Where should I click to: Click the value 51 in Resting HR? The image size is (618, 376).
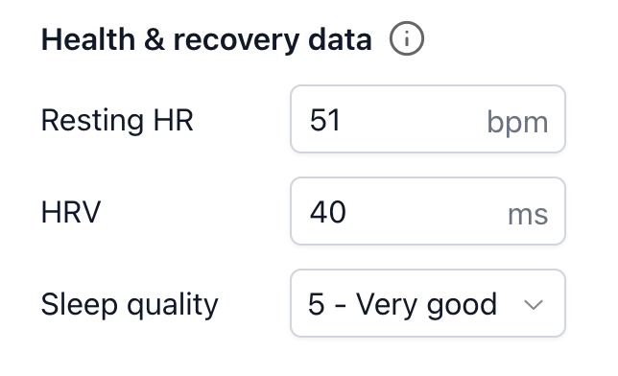tap(324, 120)
